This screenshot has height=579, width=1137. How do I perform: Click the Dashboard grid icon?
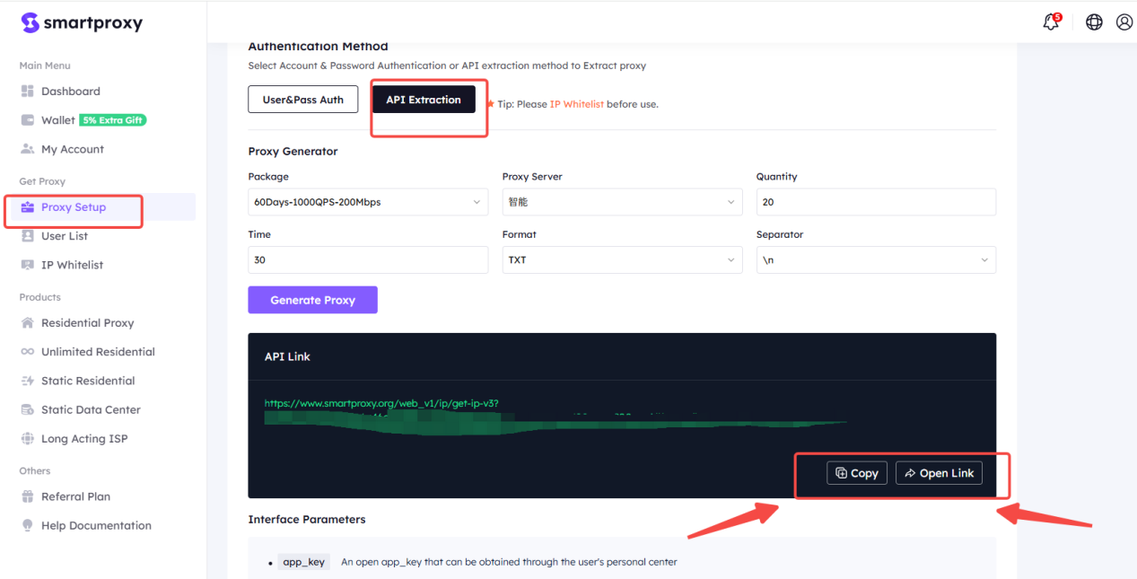pyautogui.click(x=27, y=92)
